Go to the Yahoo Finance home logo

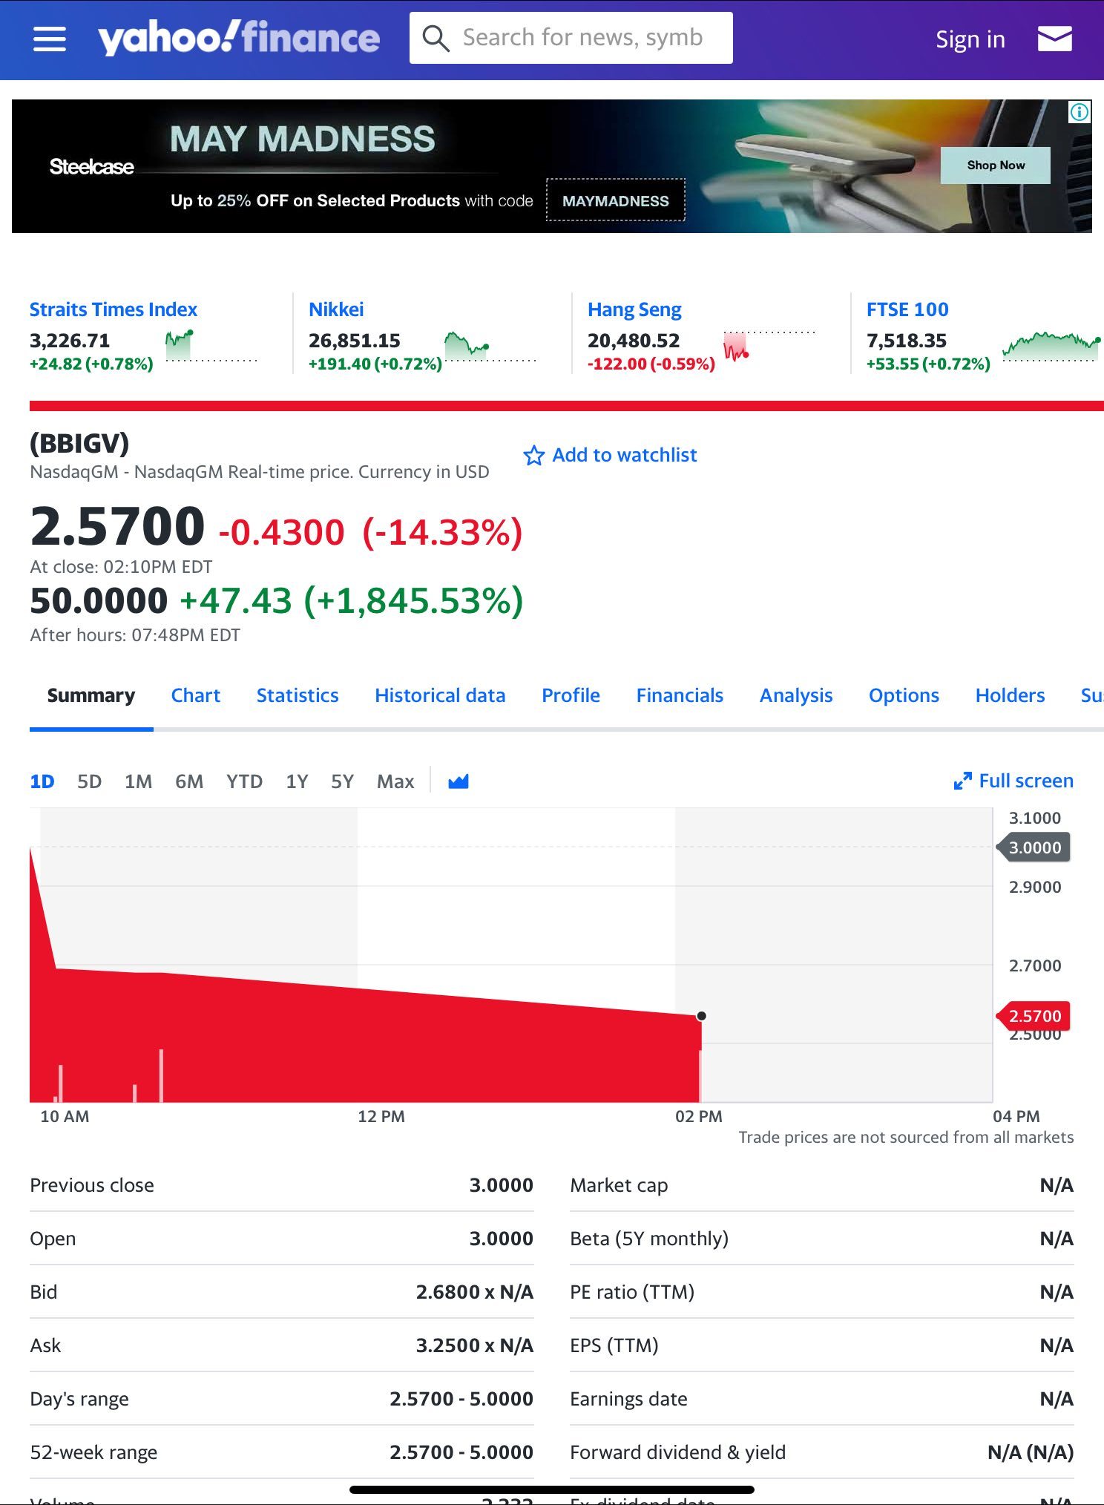pyautogui.click(x=239, y=38)
